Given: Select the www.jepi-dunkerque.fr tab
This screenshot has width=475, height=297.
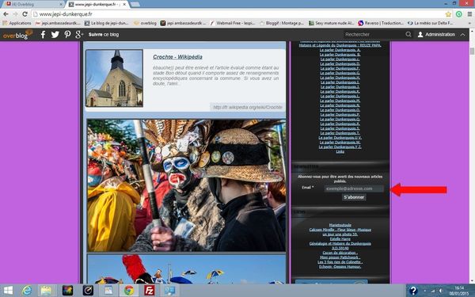Looking at the screenshot, I should click(x=97, y=5).
